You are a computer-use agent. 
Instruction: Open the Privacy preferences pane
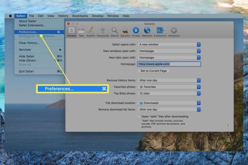(136, 32)
